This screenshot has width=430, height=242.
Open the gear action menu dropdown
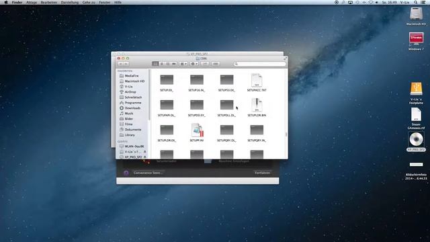(x=194, y=64)
